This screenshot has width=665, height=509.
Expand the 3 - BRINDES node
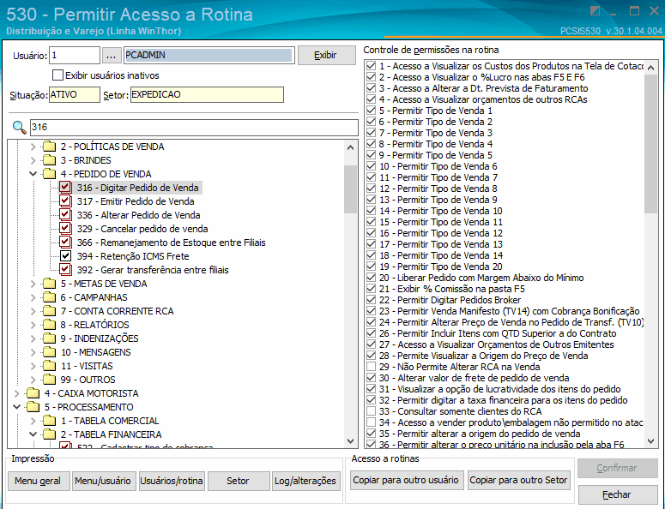pyautogui.click(x=33, y=160)
